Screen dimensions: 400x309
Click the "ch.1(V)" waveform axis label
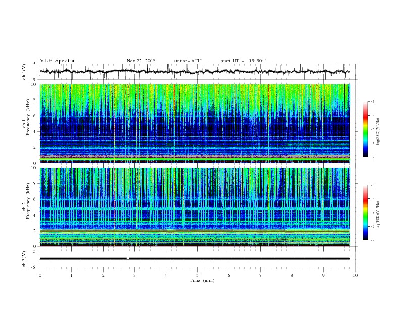(x=24, y=72)
